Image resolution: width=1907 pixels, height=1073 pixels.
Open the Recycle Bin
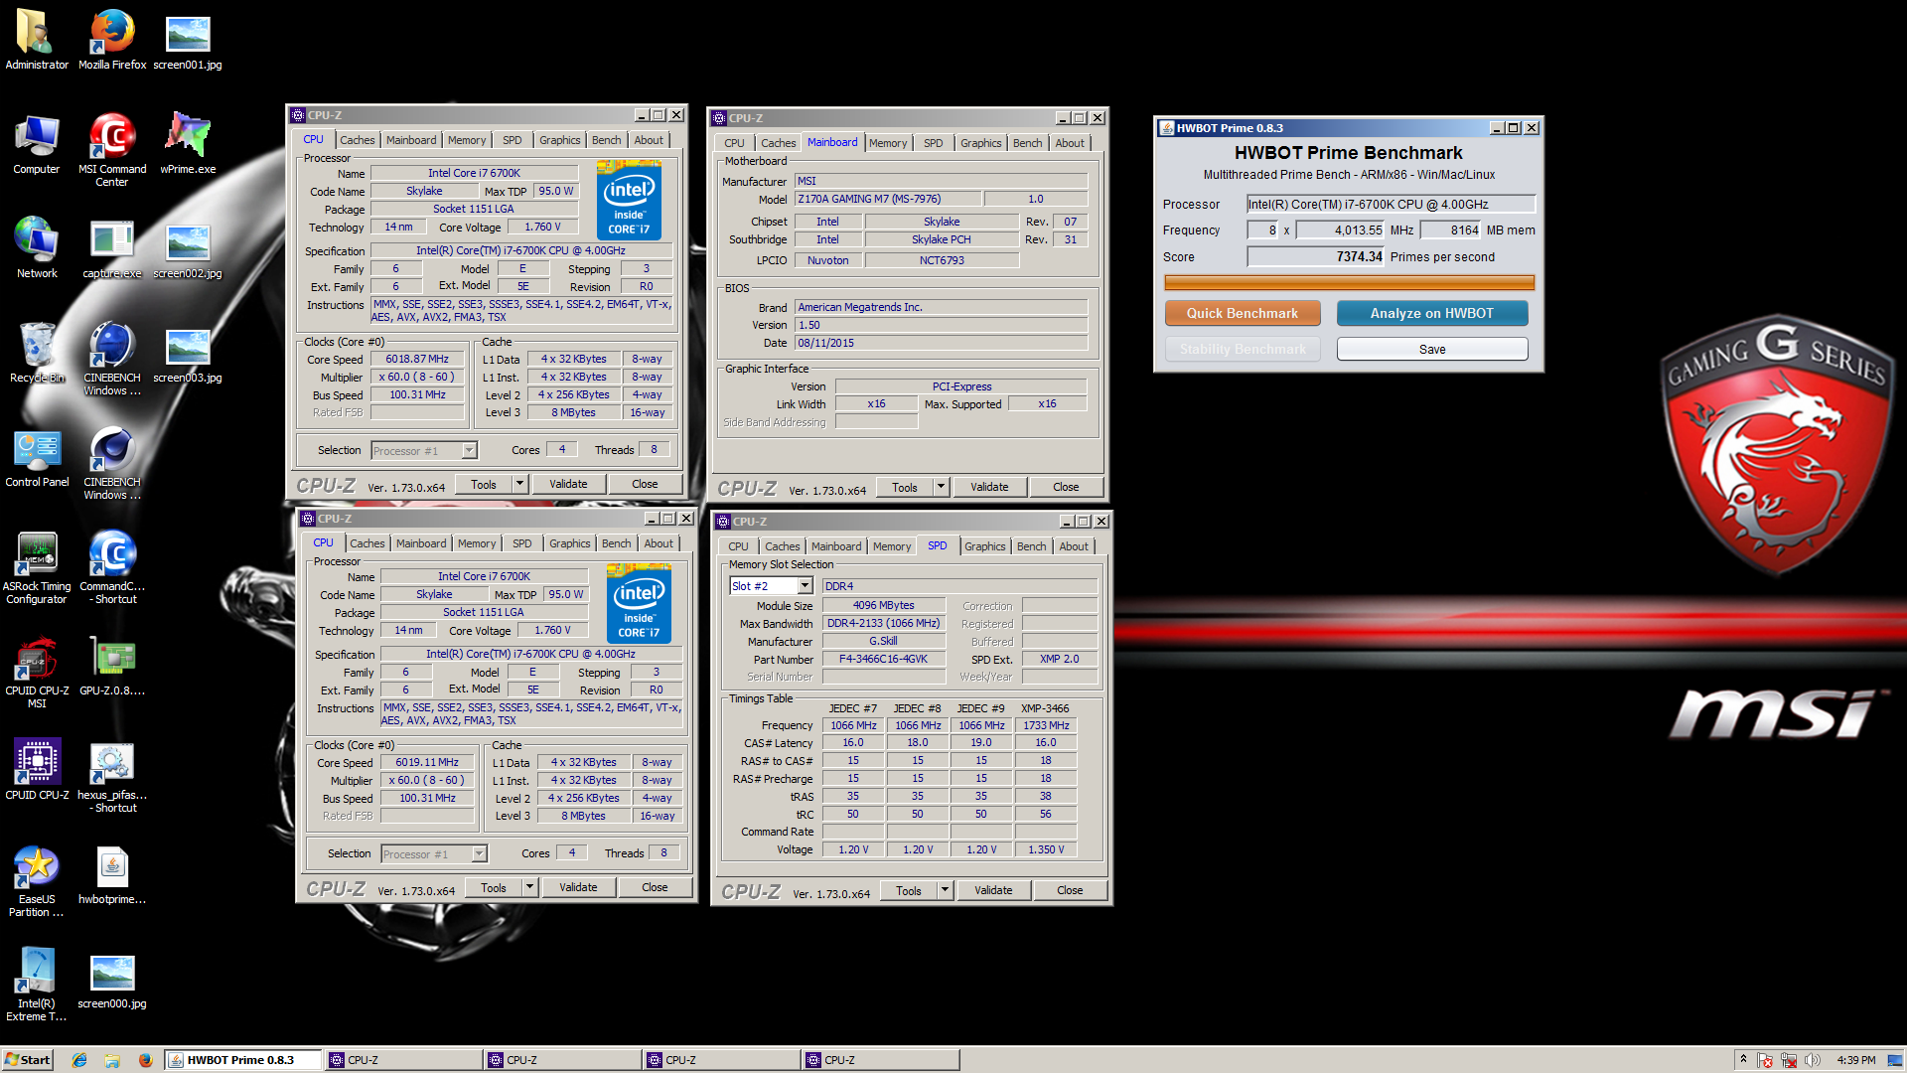pyautogui.click(x=37, y=353)
